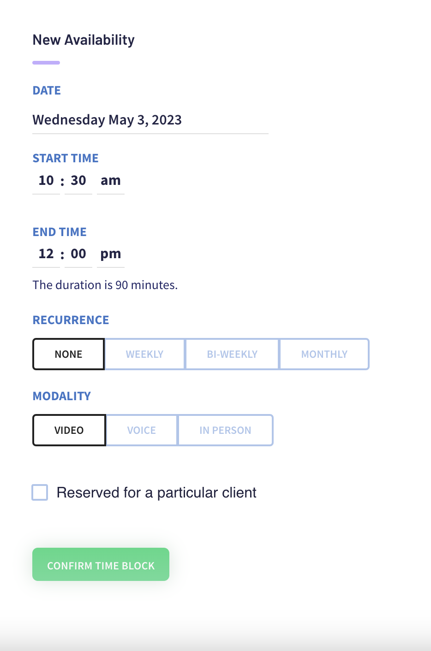Click the date field showing Wednesday May 3
This screenshot has width=431, height=651.
point(107,120)
